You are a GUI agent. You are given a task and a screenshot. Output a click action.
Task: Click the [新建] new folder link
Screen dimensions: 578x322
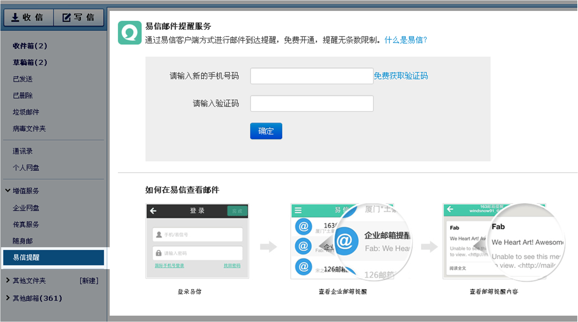[89, 281]
